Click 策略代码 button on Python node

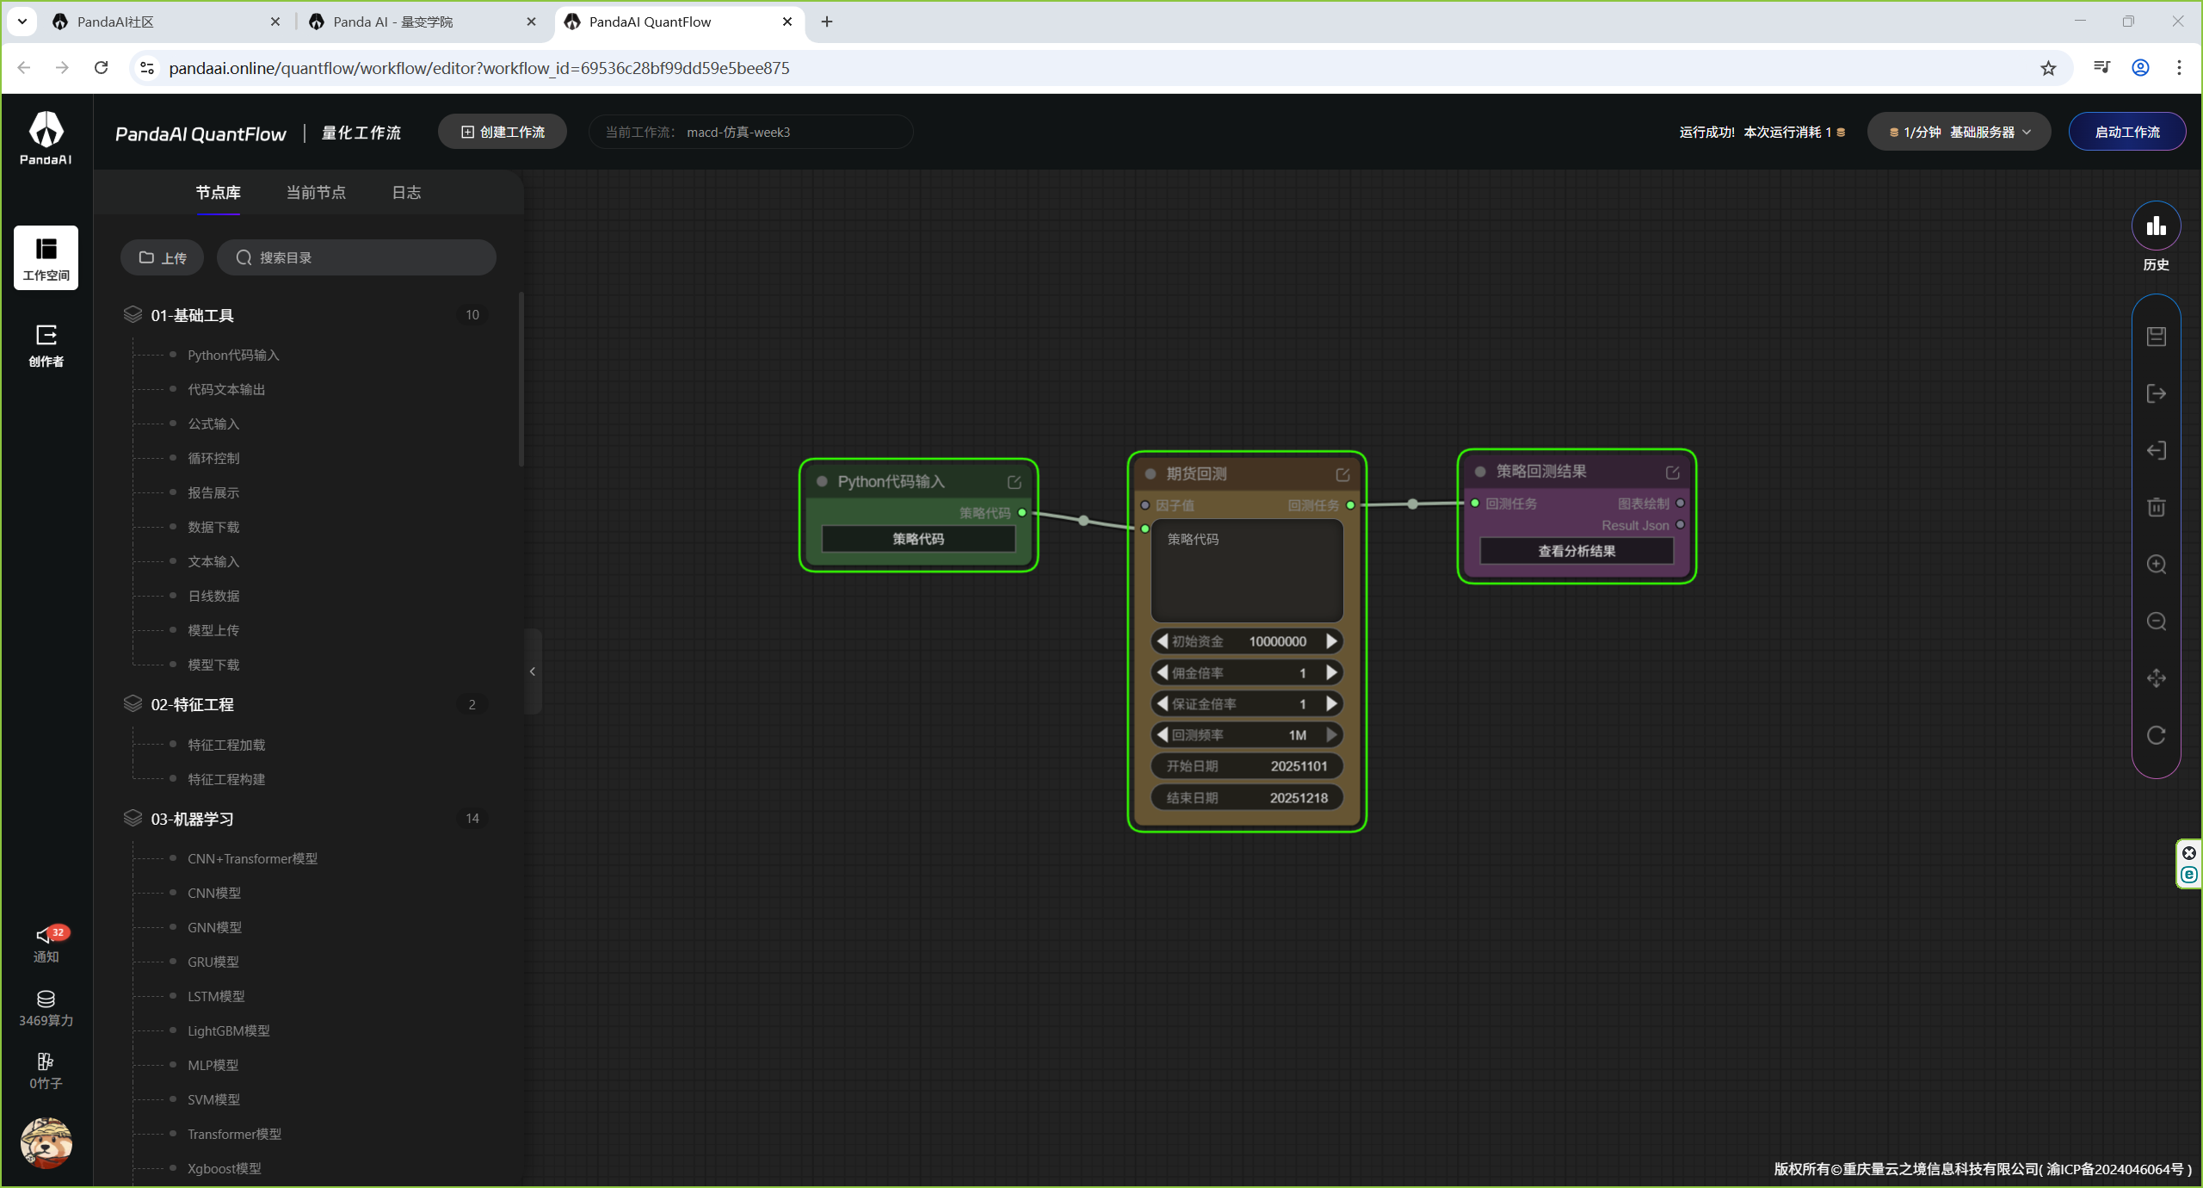tap(918, 539)
